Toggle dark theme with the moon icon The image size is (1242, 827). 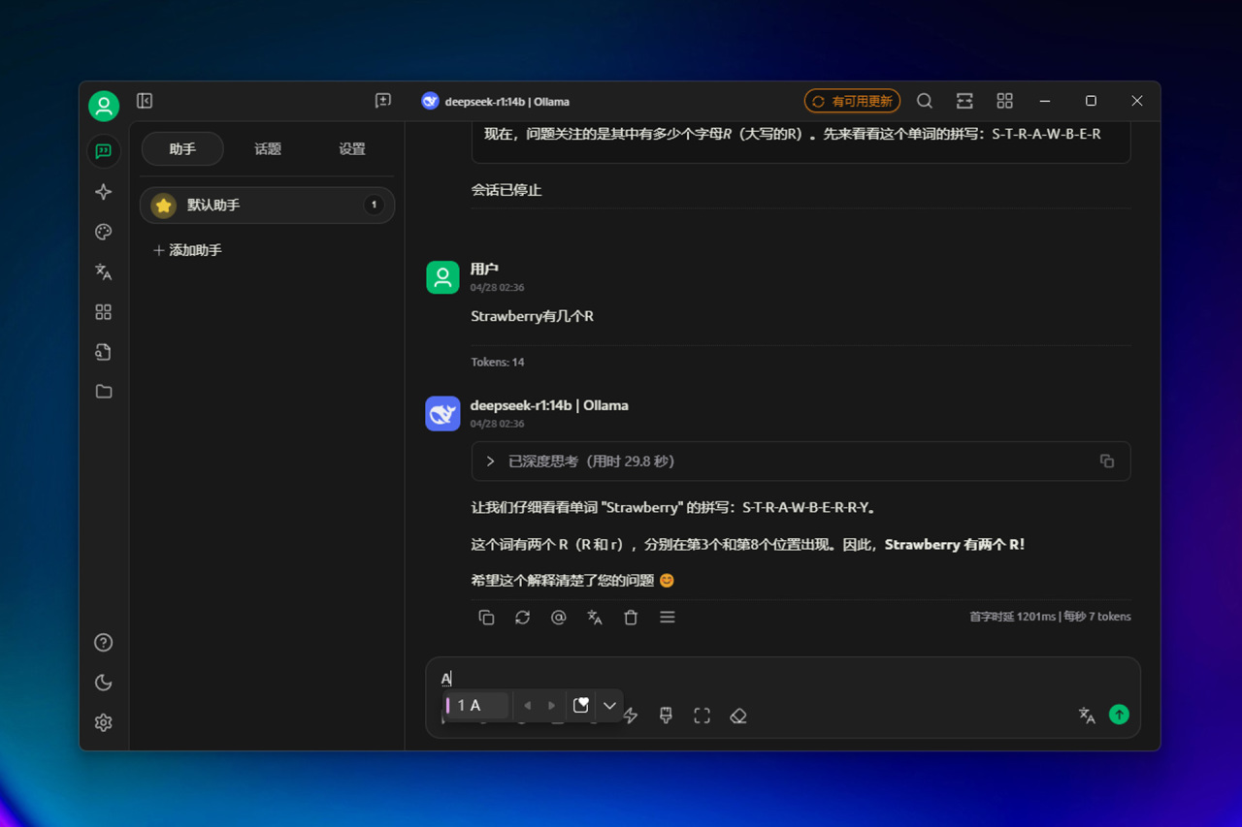point(104,683)
